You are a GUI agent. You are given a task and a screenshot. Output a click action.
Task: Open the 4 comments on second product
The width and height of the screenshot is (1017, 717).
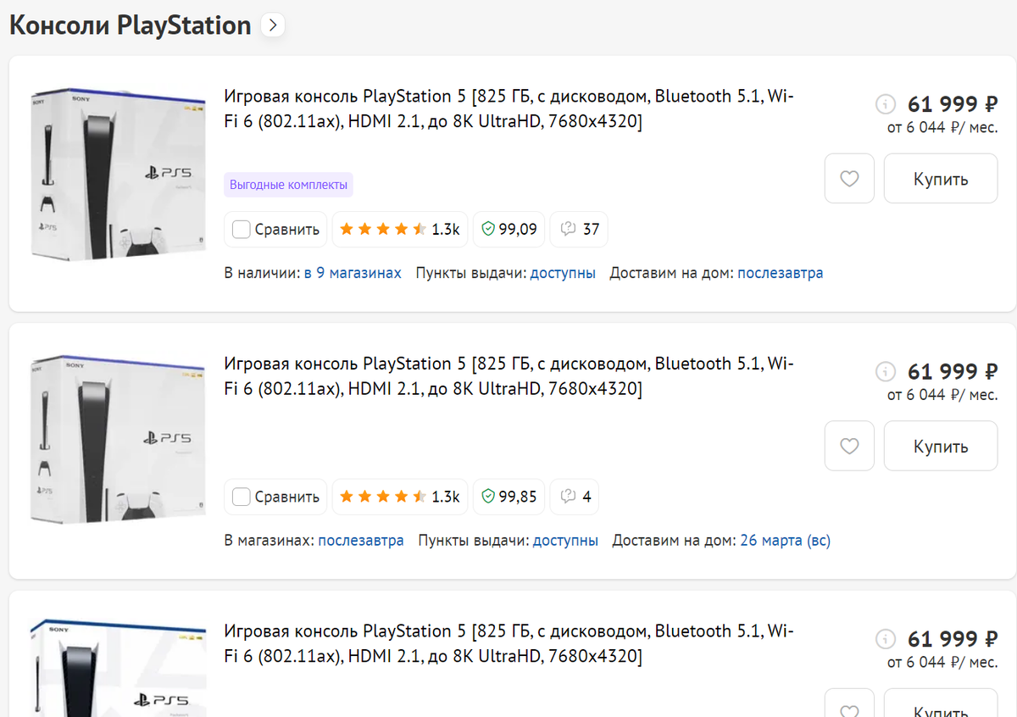coord(575,496)
